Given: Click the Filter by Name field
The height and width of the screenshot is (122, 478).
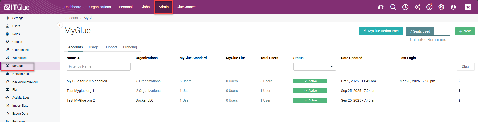Looking at the screenshot, I should (x=98, y=67).
